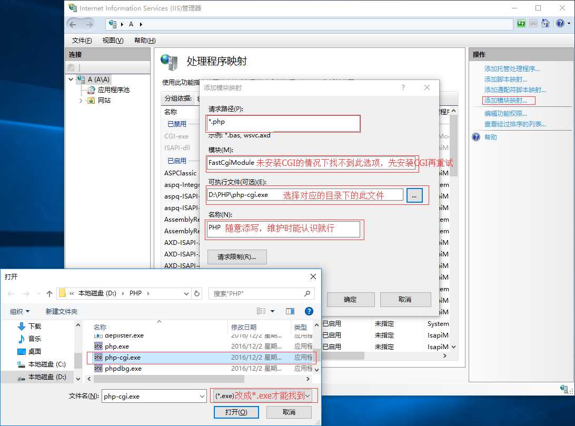Click the view layout icon in 打开 dialog
The image size is (575, 426).
[x=261, y=311]
